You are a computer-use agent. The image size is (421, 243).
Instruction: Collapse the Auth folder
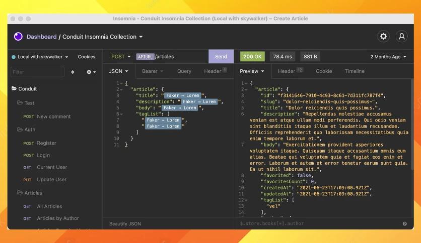(26, 130)
